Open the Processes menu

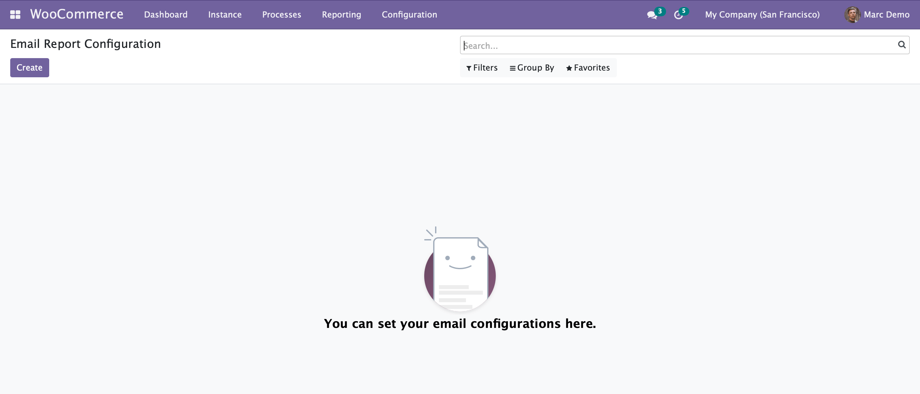pos(281,15)
